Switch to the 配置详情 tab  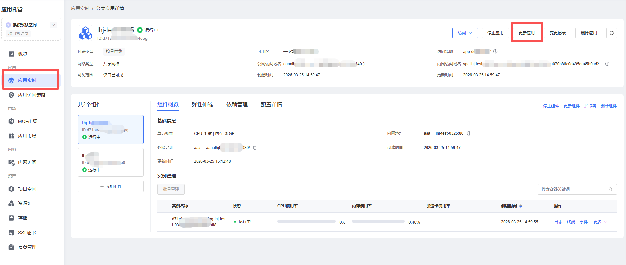271,105
